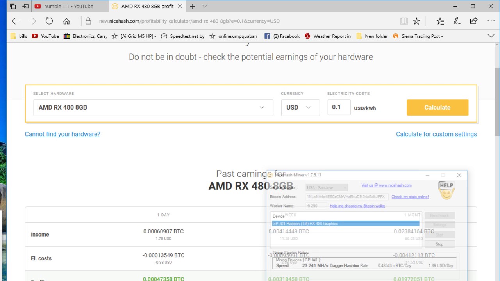
Task: Close the NiceHash Miner window
Action: coord(459,175)
